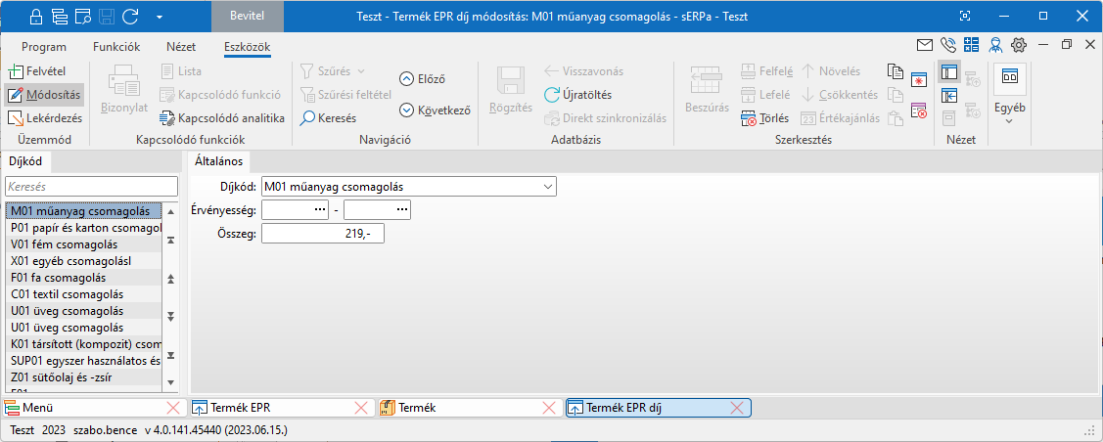Select the Általános tab

(x=218, y=161)
